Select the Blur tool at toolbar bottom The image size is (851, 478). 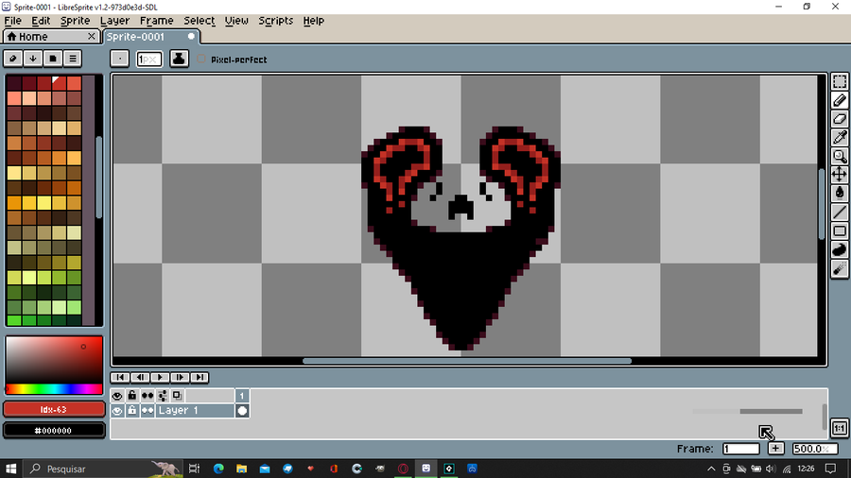(839, 269)
